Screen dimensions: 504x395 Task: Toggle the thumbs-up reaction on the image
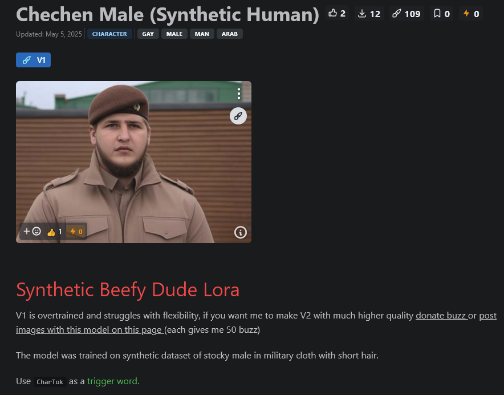(x=54, y=231)
